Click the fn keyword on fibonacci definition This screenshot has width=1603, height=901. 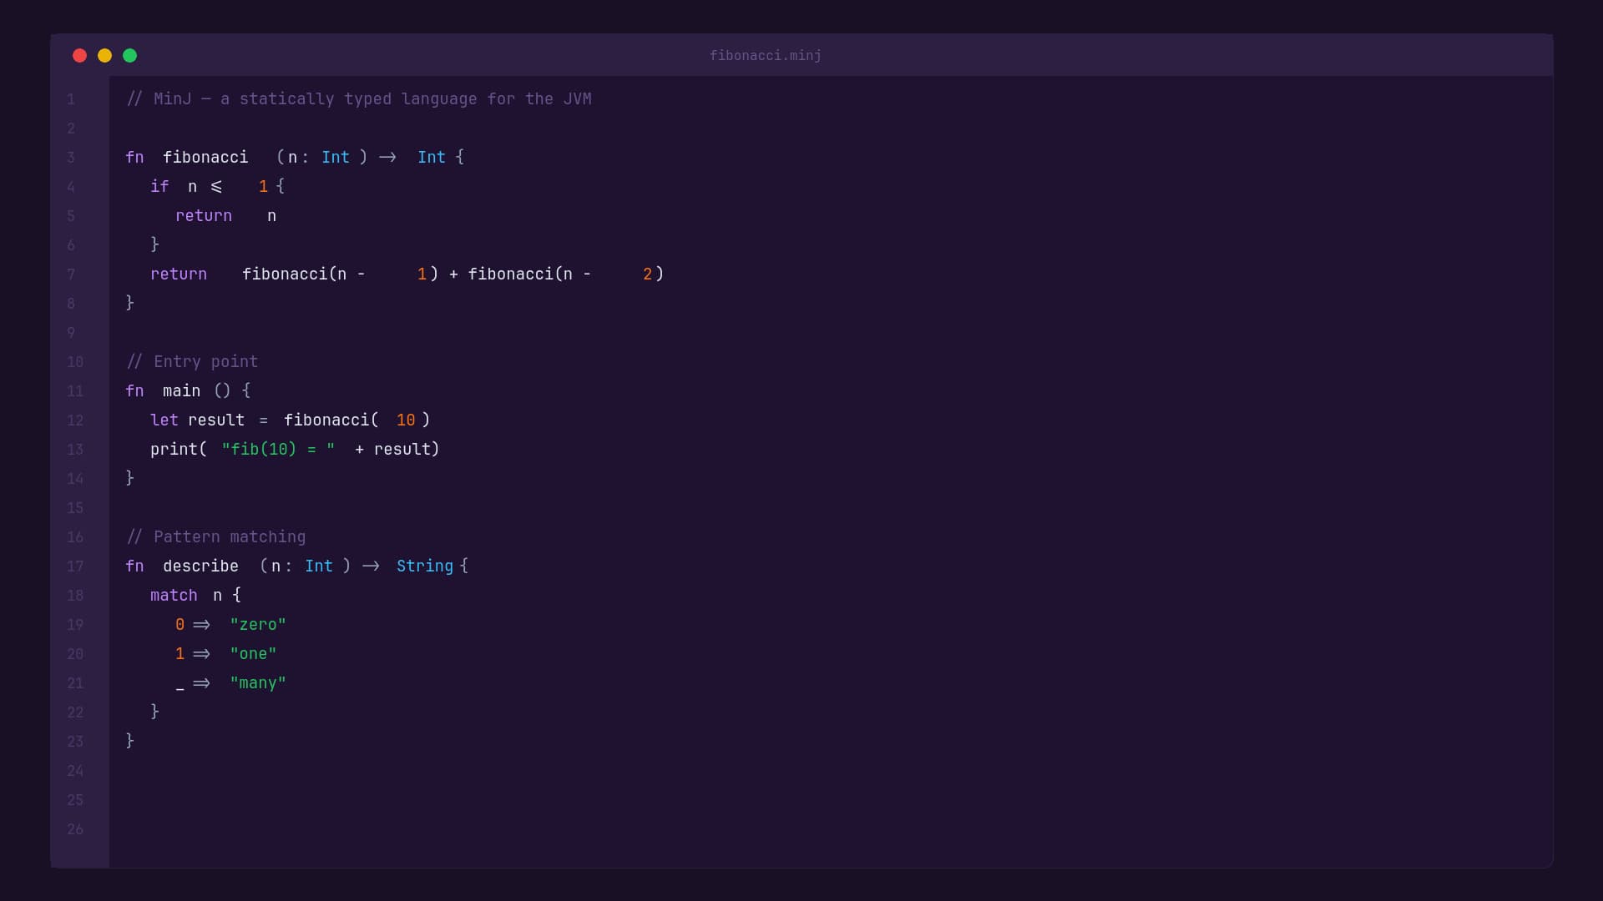click(134, 157)
